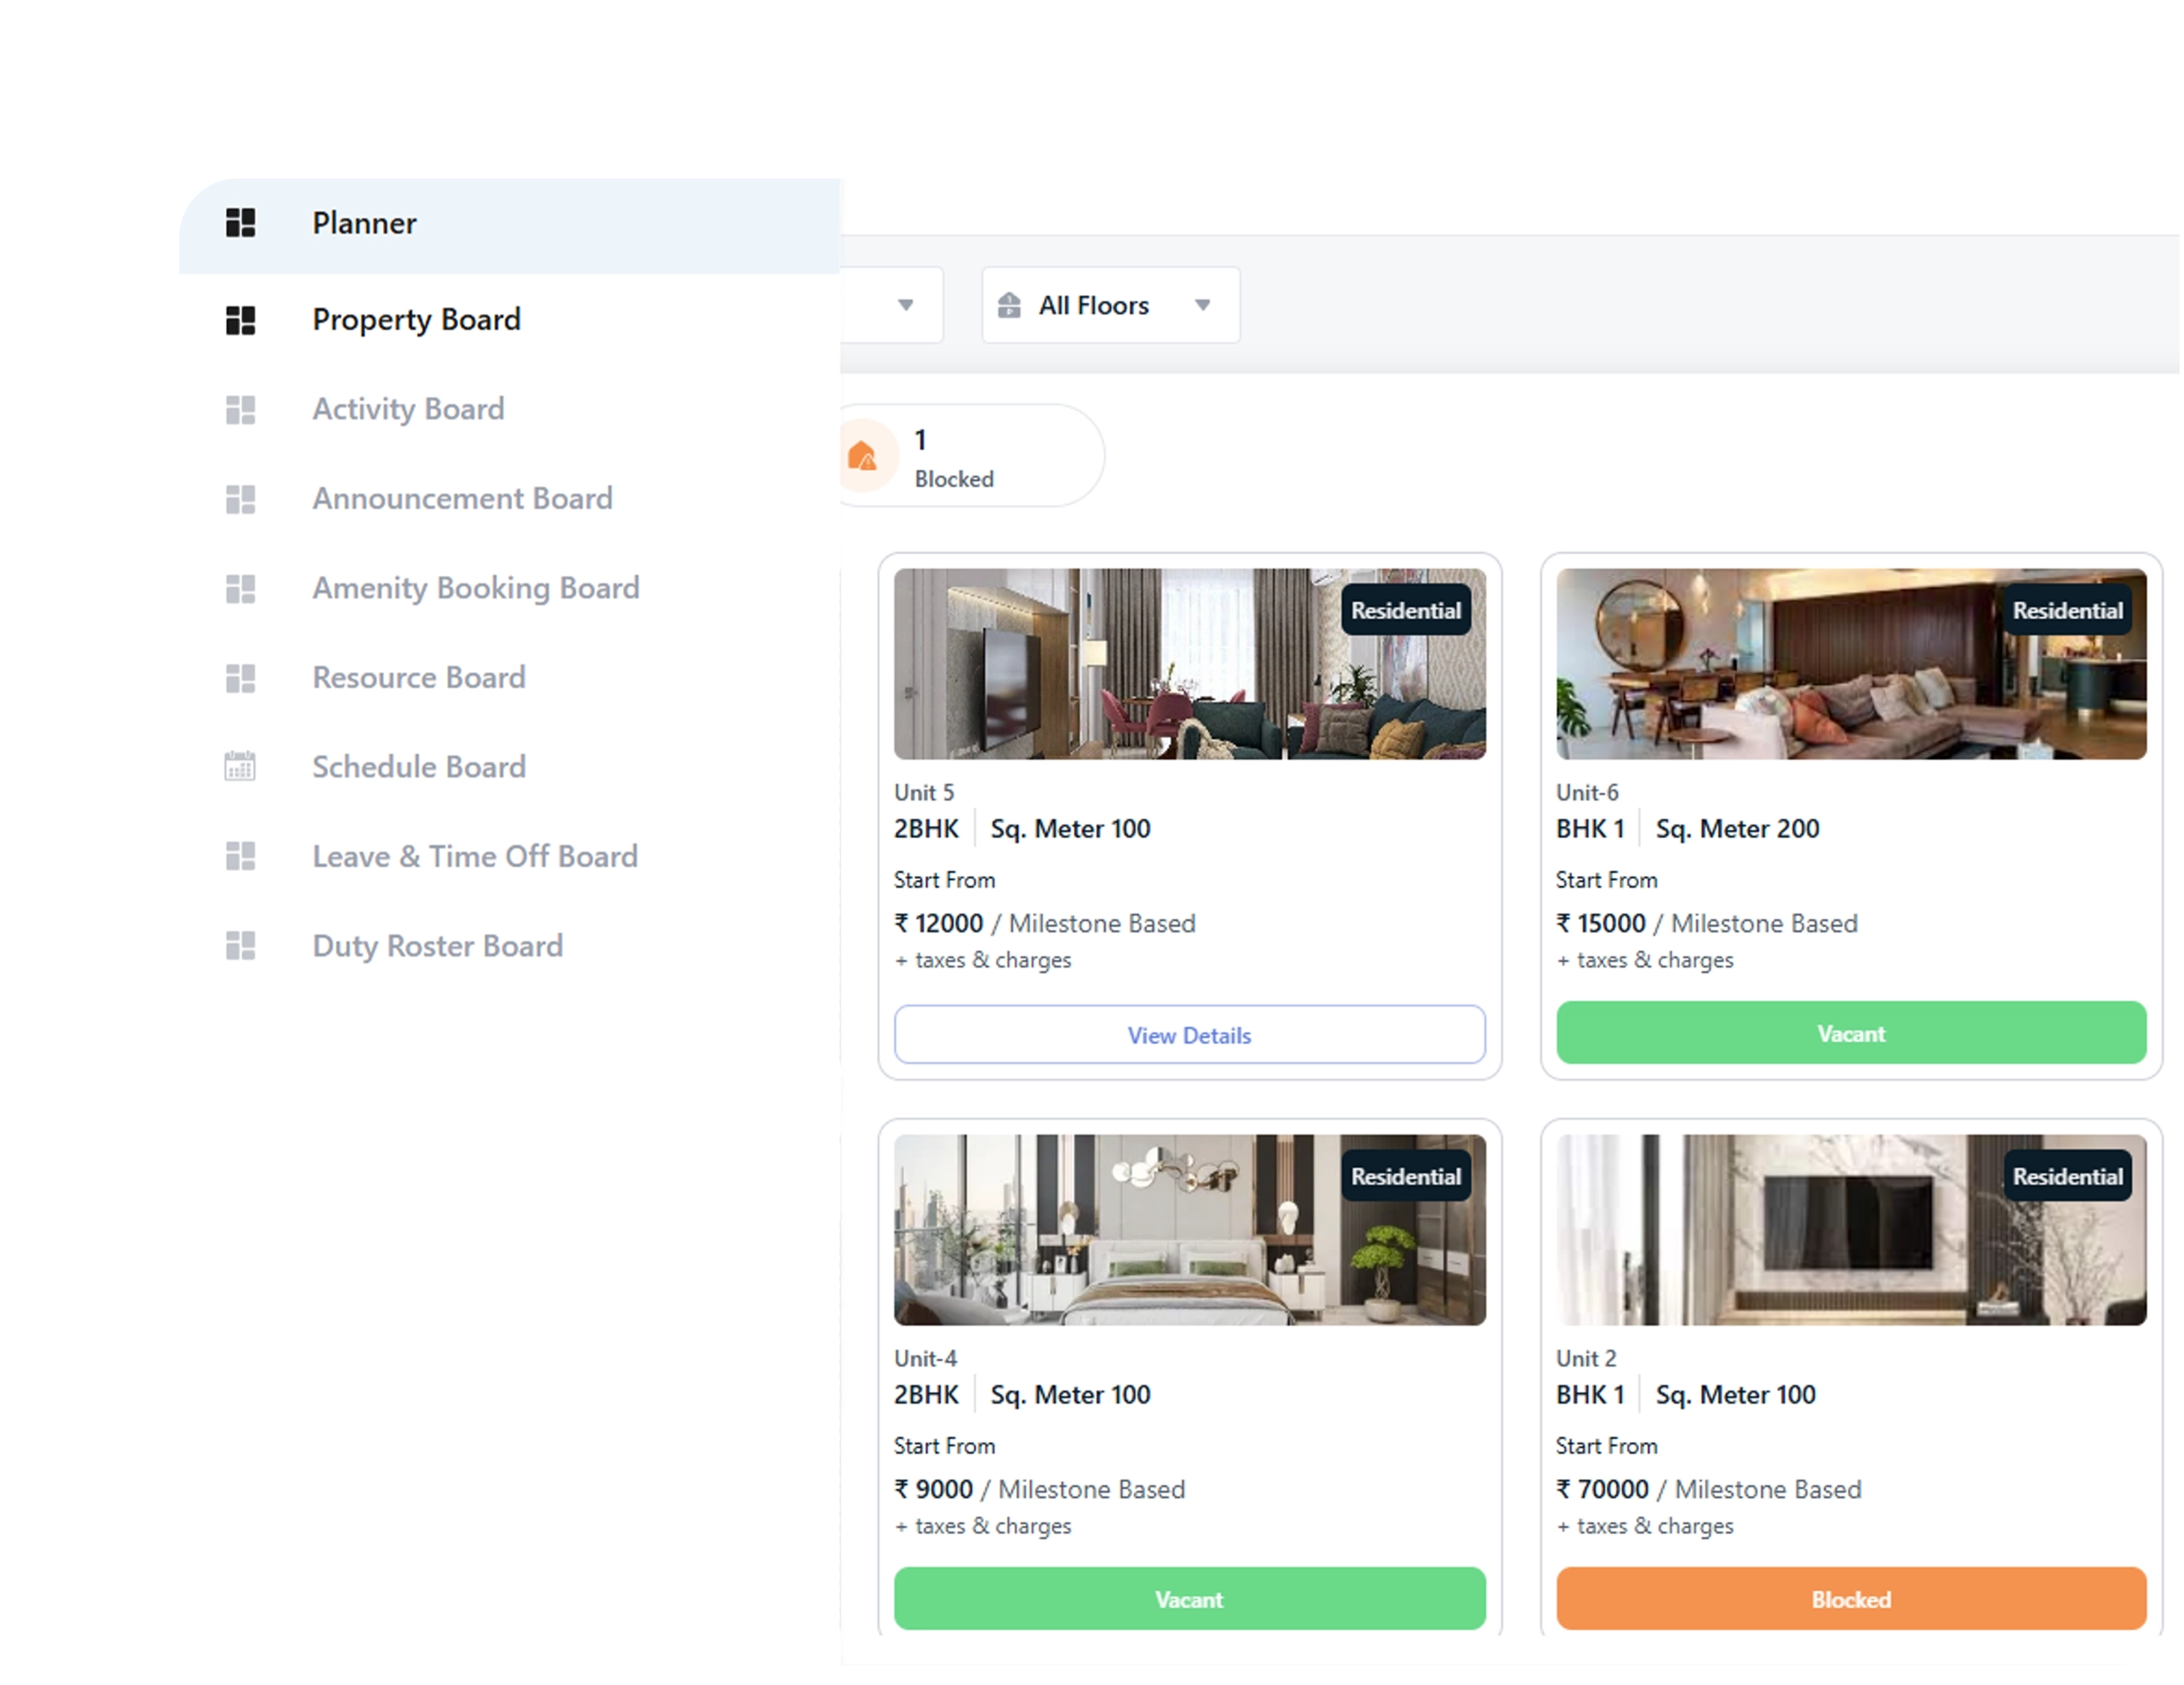The image size is (2184, 1685).
Task: Click the building icon in All Floors filter
Action: coord(1009,305)
